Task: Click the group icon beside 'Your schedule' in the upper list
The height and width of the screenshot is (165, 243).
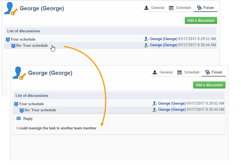Action: point(8,40)
